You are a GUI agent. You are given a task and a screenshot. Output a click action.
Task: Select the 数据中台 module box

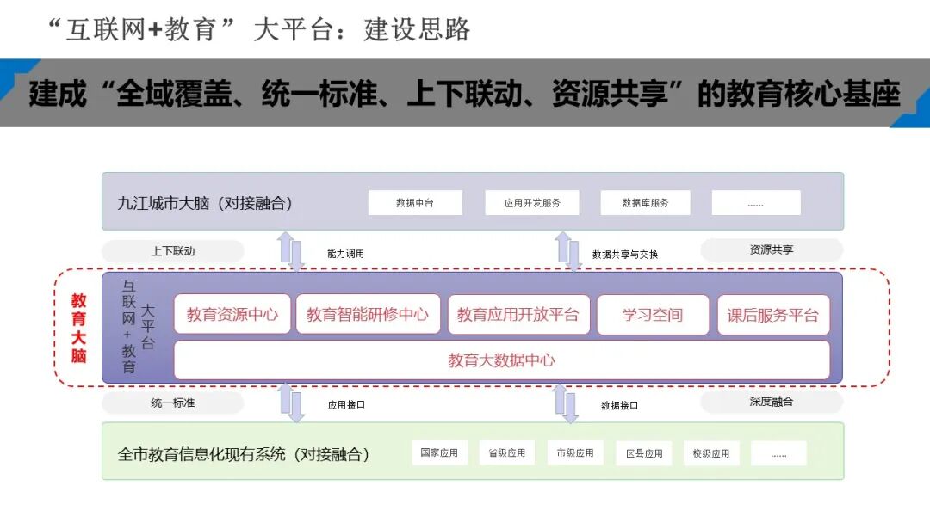[x=415, y=202]
